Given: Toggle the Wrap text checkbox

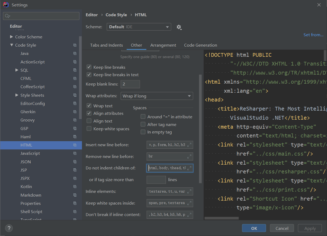Looking at the screenshot, I should [89, 106].
